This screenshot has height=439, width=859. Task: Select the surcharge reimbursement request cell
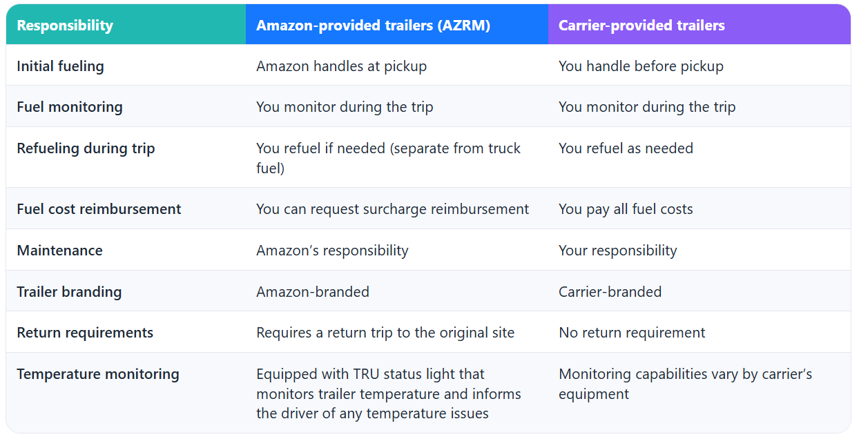pyautogui.click(x=392, y=209)
